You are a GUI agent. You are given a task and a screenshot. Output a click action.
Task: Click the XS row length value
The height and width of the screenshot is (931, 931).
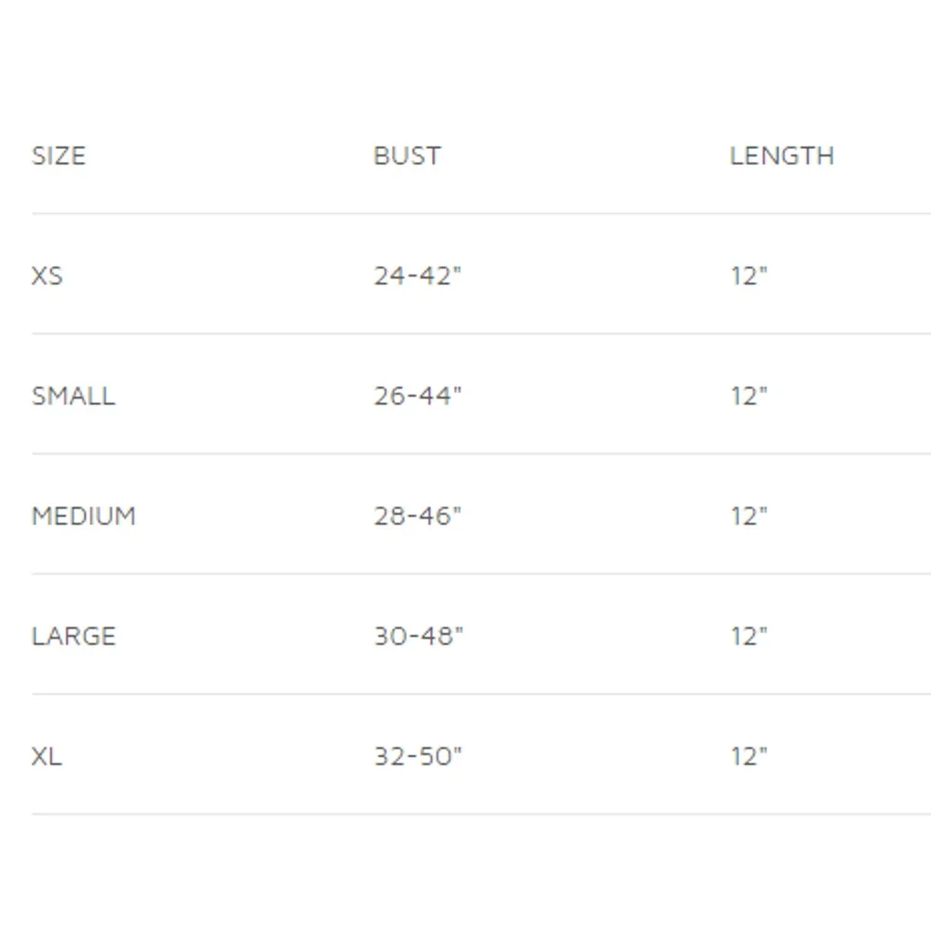[749, 277]
